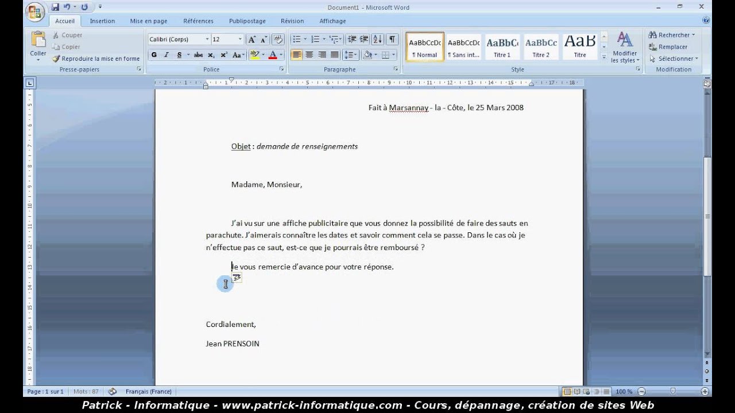
Task: Increase paragraph indent
Action: (x=364, y=39)
